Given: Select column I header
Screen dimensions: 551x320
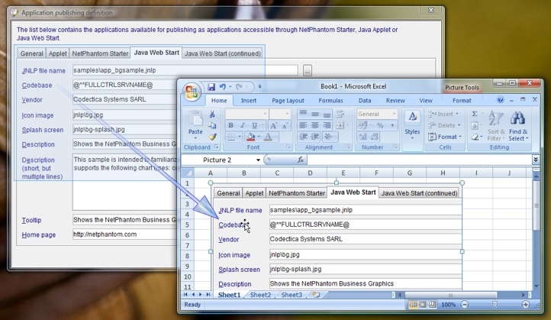Looking at the screenshot, I should [476, 173].
